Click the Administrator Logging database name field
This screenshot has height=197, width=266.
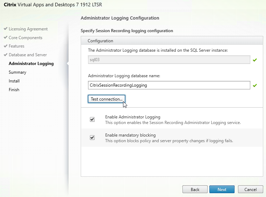tap(169, 85)
